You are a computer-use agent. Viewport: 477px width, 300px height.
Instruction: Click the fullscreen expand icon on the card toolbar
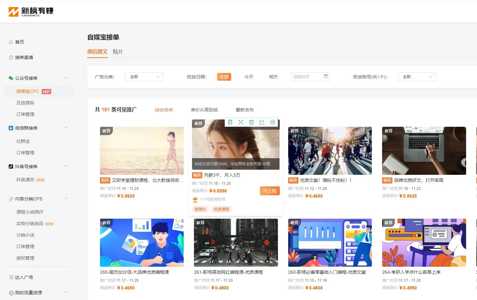241,122
